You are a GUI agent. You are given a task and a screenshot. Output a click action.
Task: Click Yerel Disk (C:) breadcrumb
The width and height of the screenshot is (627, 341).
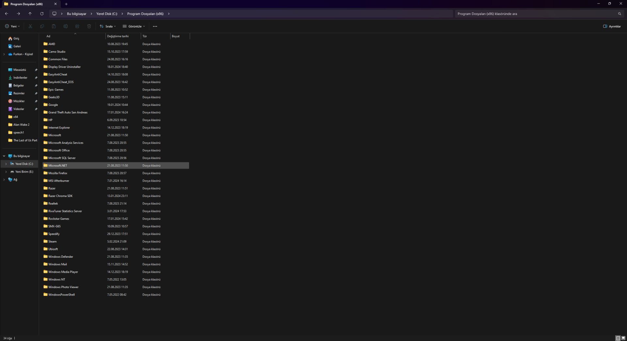coord(107,14)
